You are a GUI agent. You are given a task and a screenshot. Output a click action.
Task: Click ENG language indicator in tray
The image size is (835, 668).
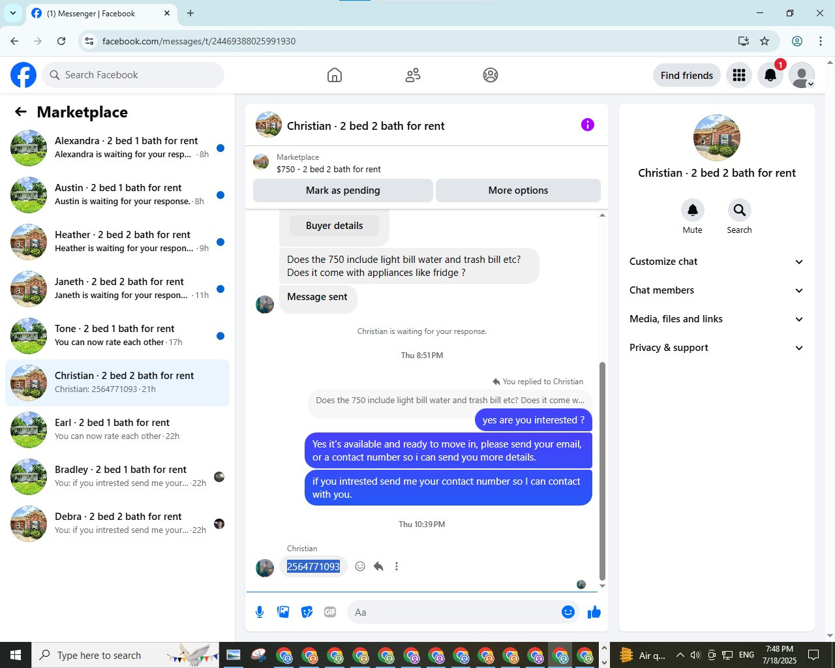pyautogui.click(x=746, y=655)
